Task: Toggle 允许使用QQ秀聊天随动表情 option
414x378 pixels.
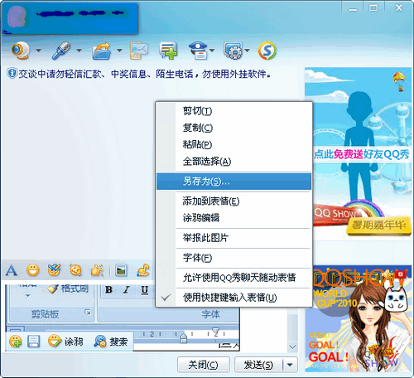Action: click(234, 278)
